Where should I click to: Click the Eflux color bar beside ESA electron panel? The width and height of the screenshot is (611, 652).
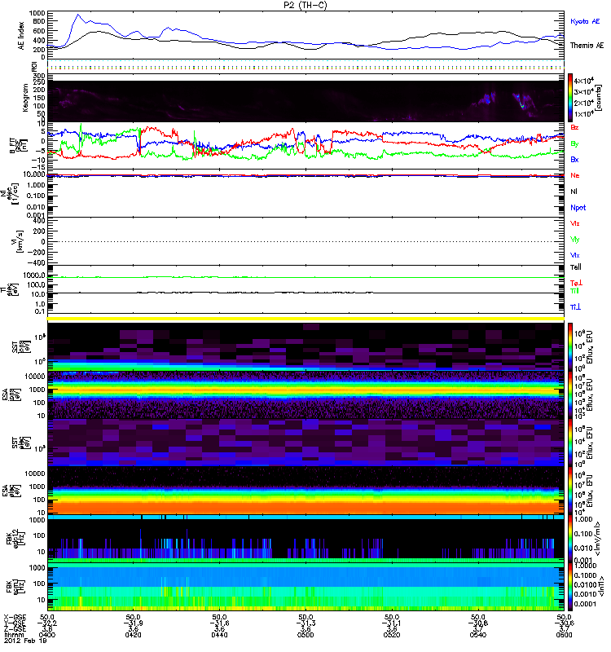click(570, 491)
